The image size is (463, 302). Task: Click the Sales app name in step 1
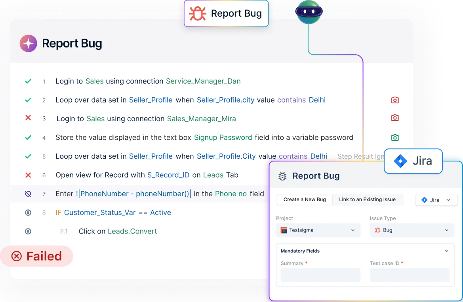(95, 81)
